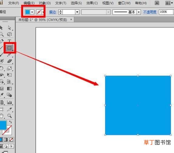Click large blue fill swatch in toolbox
The height and width of the screenshot is (153, 174).
[3, 125]
